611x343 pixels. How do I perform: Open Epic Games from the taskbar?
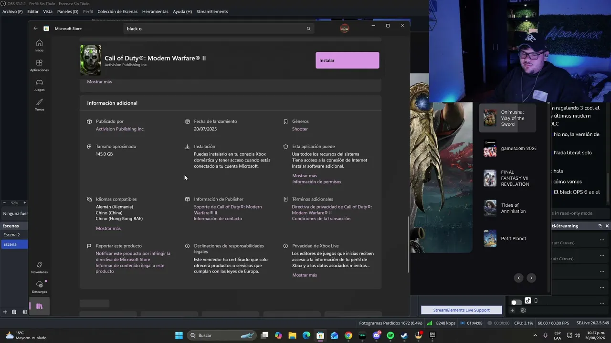[x=432, y=335]
